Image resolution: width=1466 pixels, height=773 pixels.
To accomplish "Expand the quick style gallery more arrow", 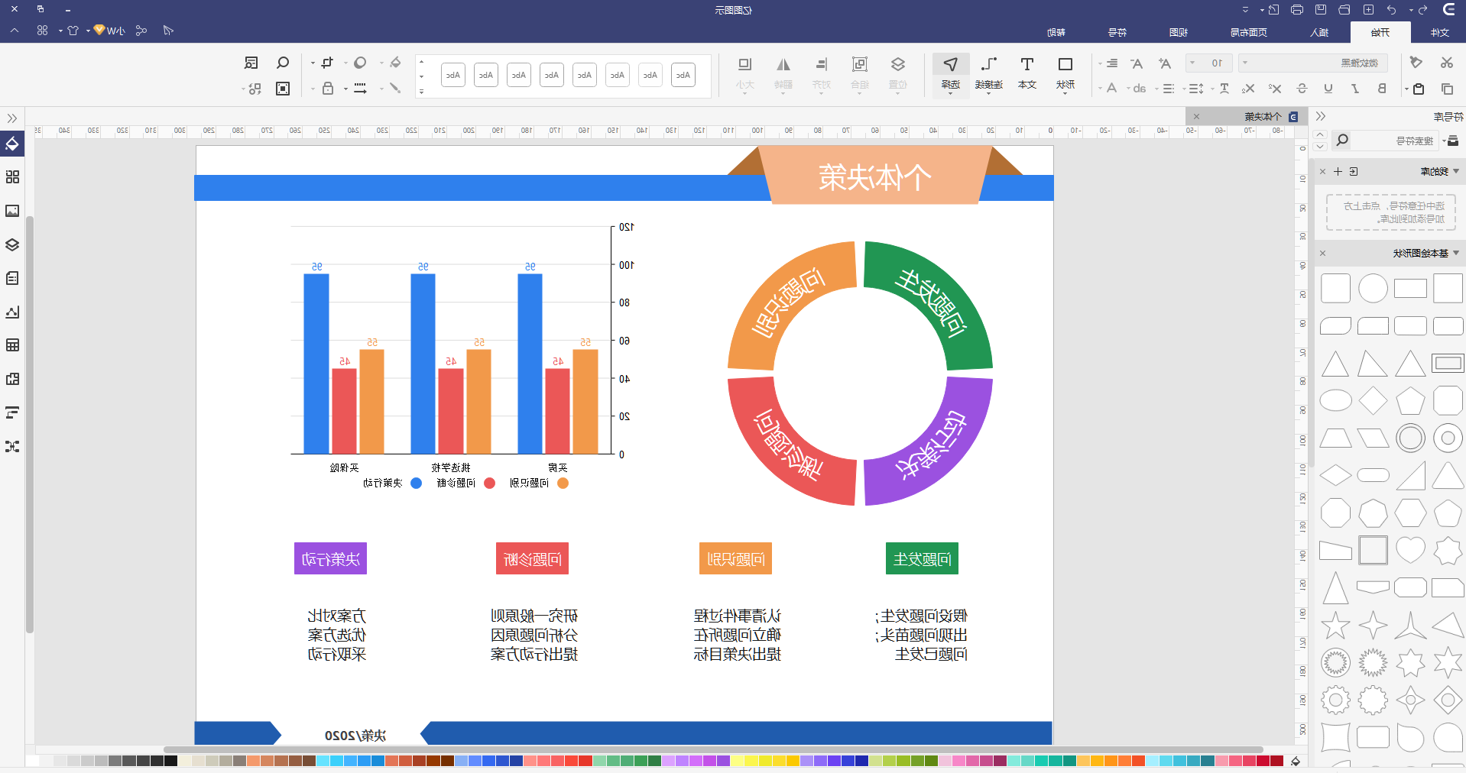I will (421, 92).
